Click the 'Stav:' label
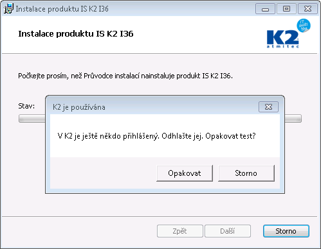Viewport: 321px width, 249px height. 26,106
